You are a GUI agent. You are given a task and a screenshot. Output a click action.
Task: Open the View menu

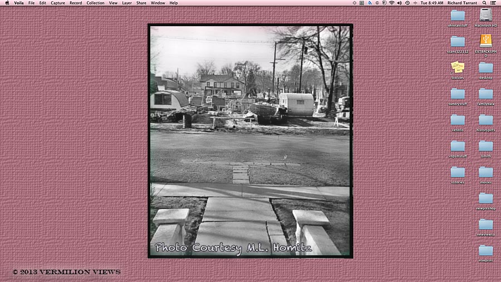coord(113,3)
